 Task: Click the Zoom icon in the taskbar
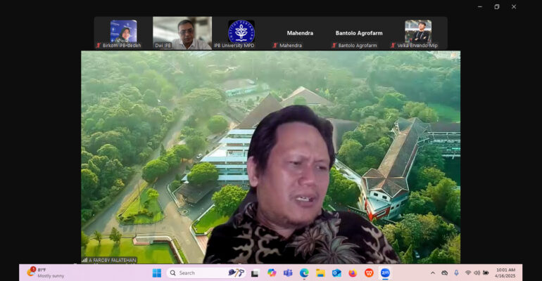(385, 273)
